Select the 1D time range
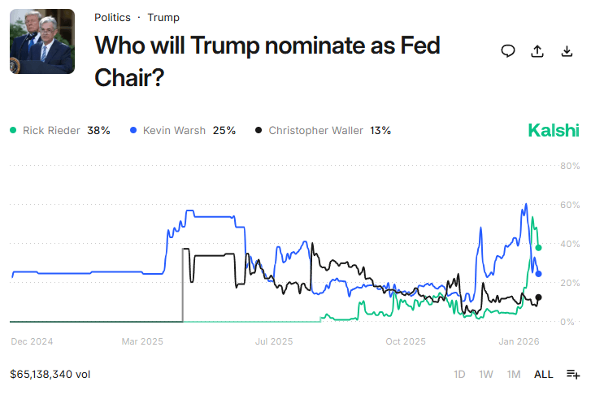This screenshot has height=395, width=591. (x=459, y=375)
